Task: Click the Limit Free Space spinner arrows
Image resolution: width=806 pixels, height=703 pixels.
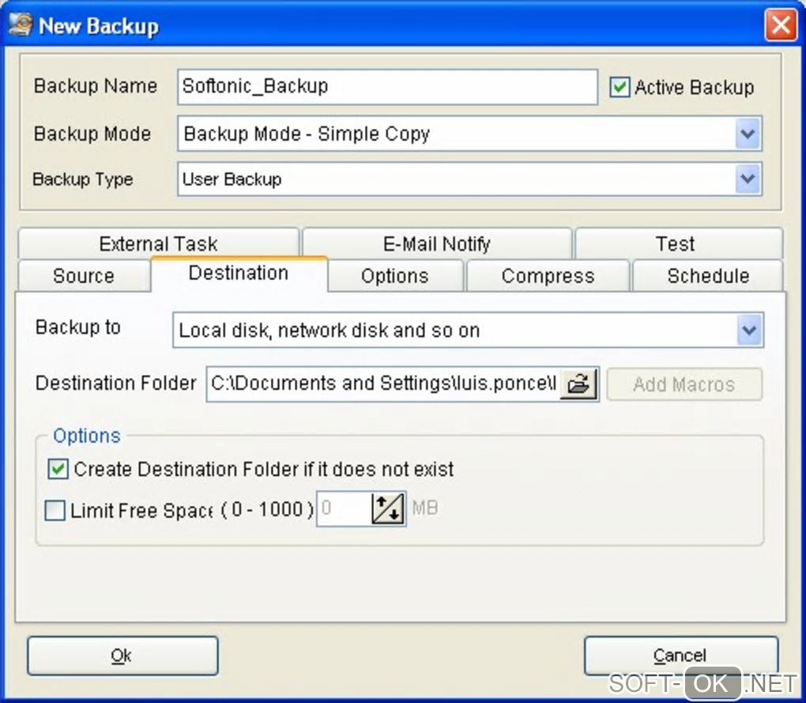Action: click(388, 508)
